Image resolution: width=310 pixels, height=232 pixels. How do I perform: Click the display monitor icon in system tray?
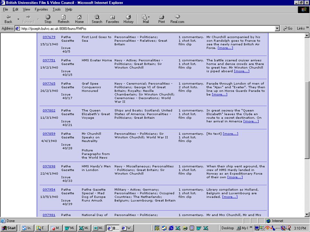point(257,228)
